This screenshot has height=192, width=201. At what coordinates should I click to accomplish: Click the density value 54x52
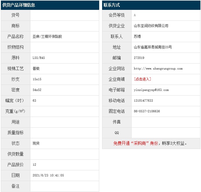pos(37,90)
